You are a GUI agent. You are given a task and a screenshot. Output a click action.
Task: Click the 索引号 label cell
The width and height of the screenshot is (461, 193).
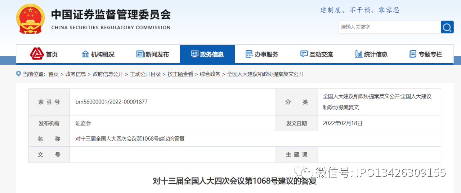pos(49,102)
